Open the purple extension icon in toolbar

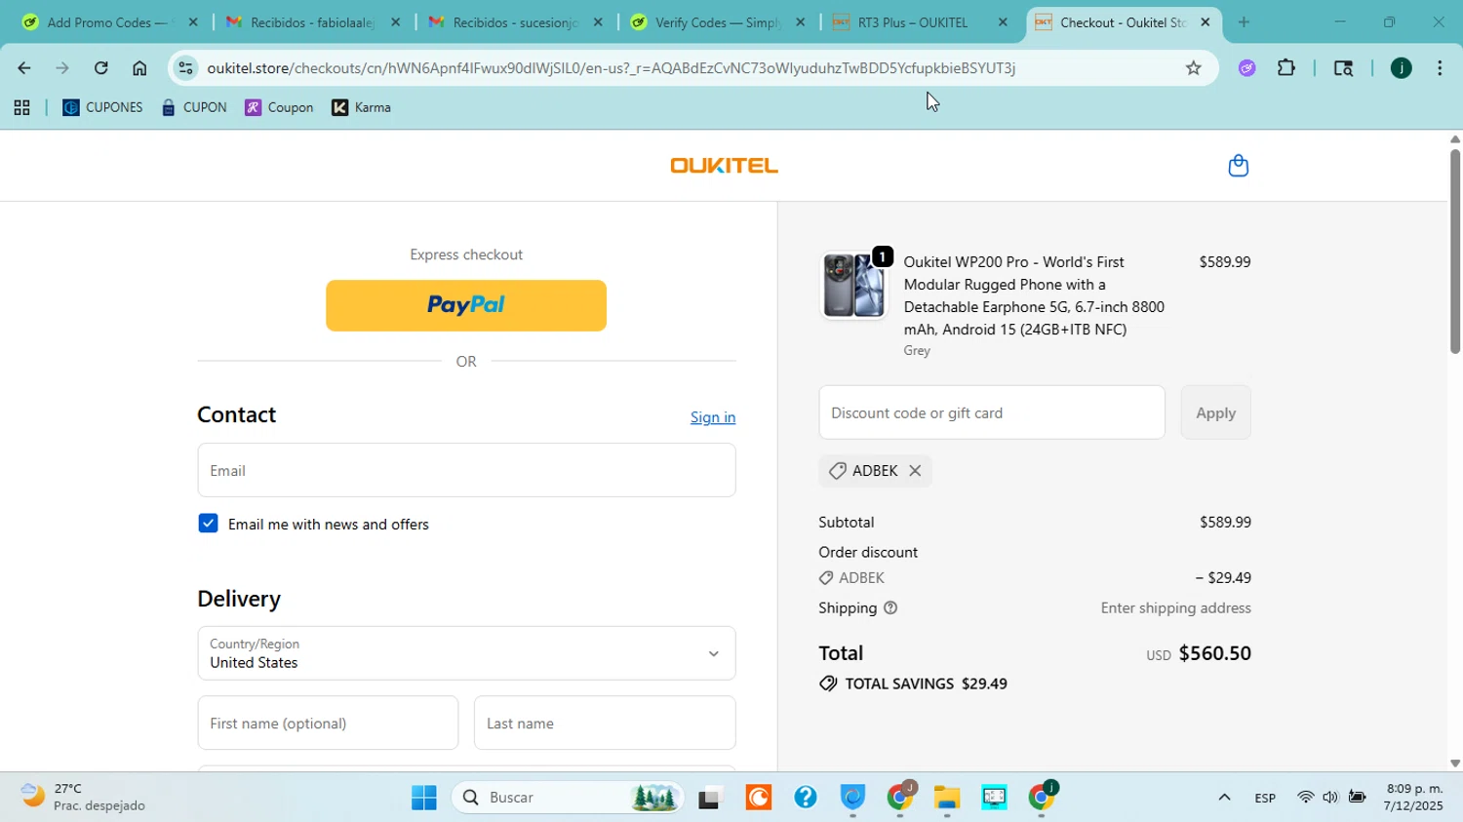tap(1246, 68)
